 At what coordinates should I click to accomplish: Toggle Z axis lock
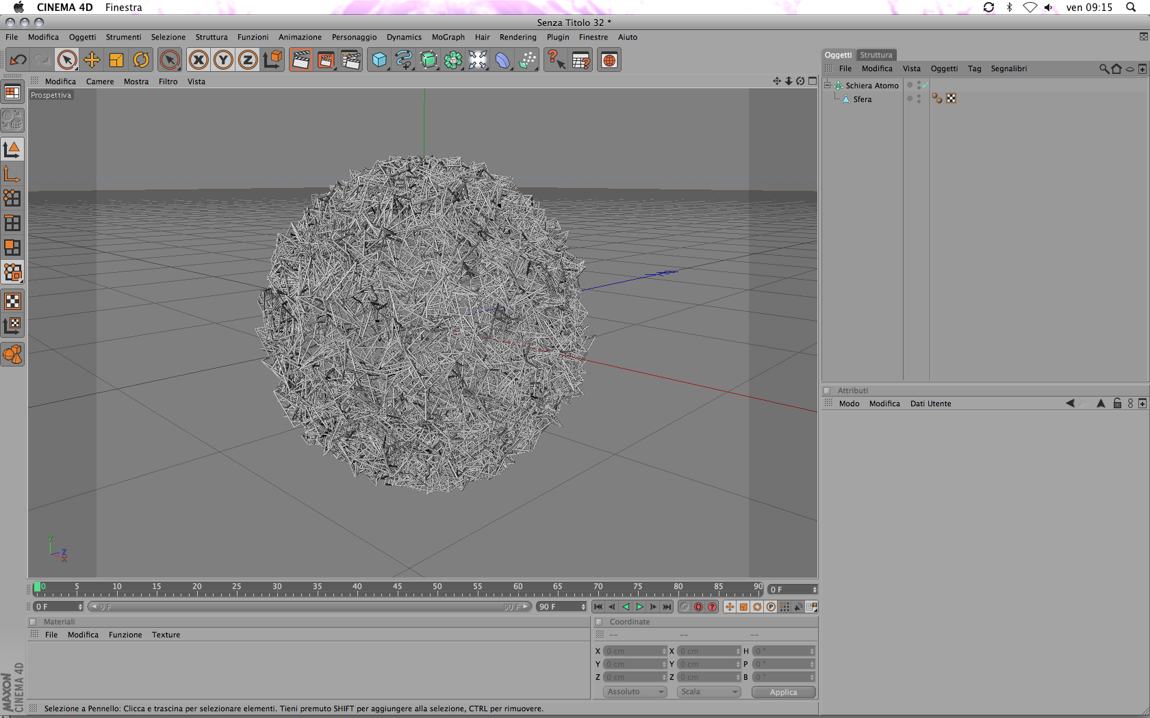coord(248,60)
